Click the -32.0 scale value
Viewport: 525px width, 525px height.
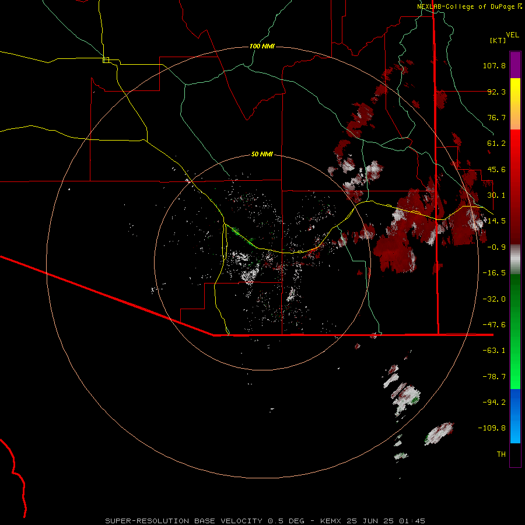click(x=494, y=299)
